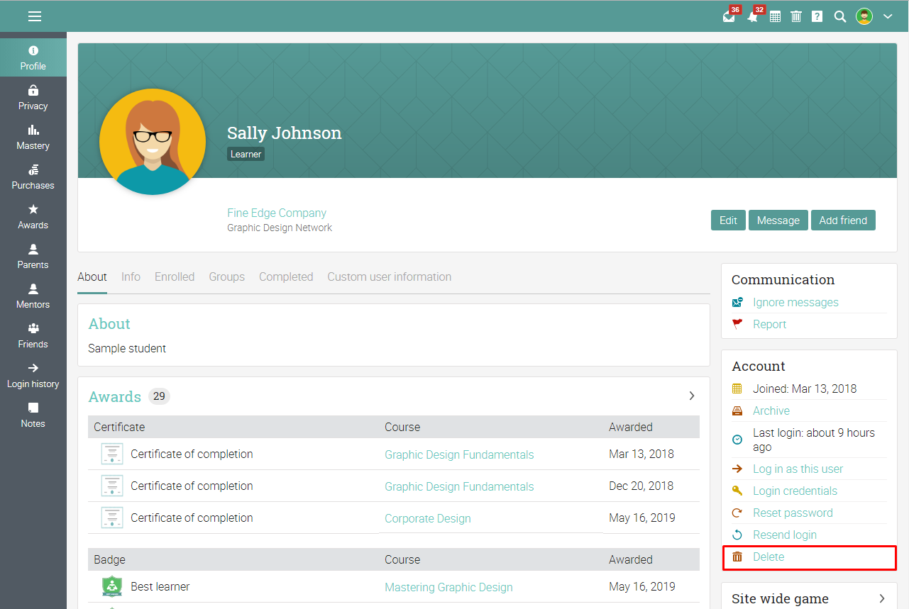Open the calendar icon in top bar
The image size is (909, 609).
point(776,16)
